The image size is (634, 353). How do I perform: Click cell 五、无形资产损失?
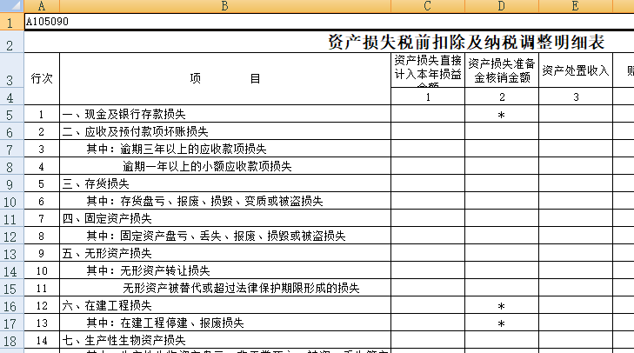(x=225, y=253)
